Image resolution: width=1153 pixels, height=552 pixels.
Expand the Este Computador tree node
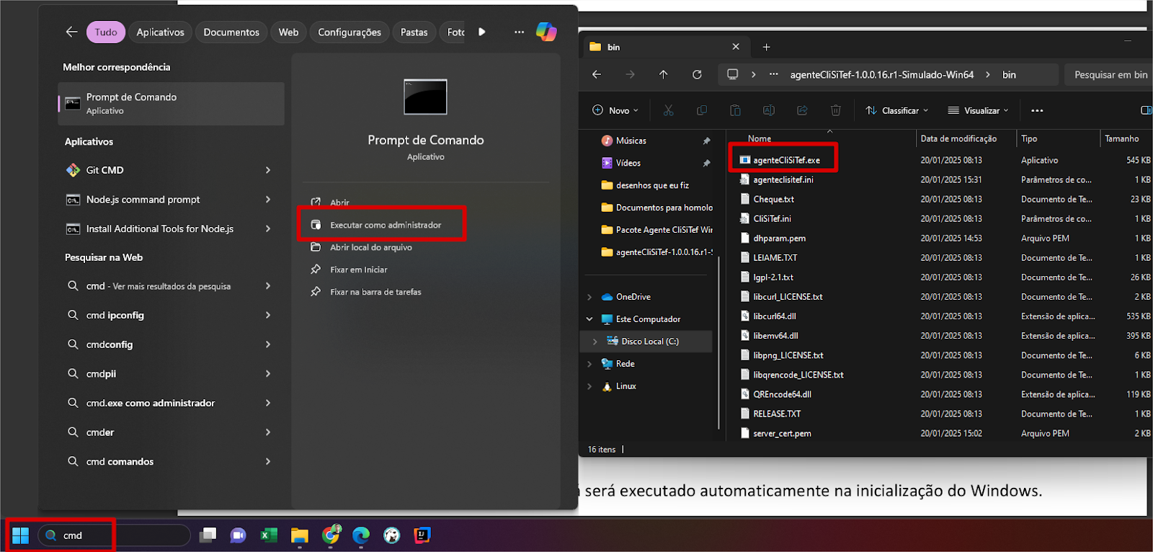589,319
